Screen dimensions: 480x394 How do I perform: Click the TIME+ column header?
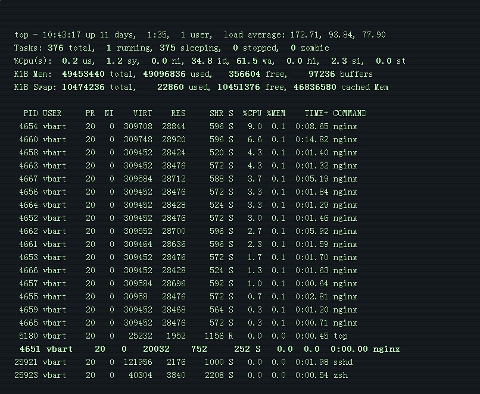tap(316, 113)
